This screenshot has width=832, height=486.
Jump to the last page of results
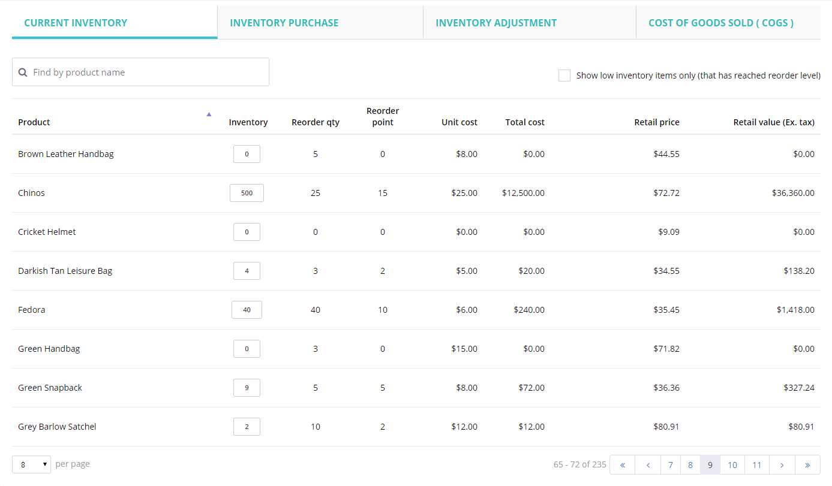coord(807,465)
